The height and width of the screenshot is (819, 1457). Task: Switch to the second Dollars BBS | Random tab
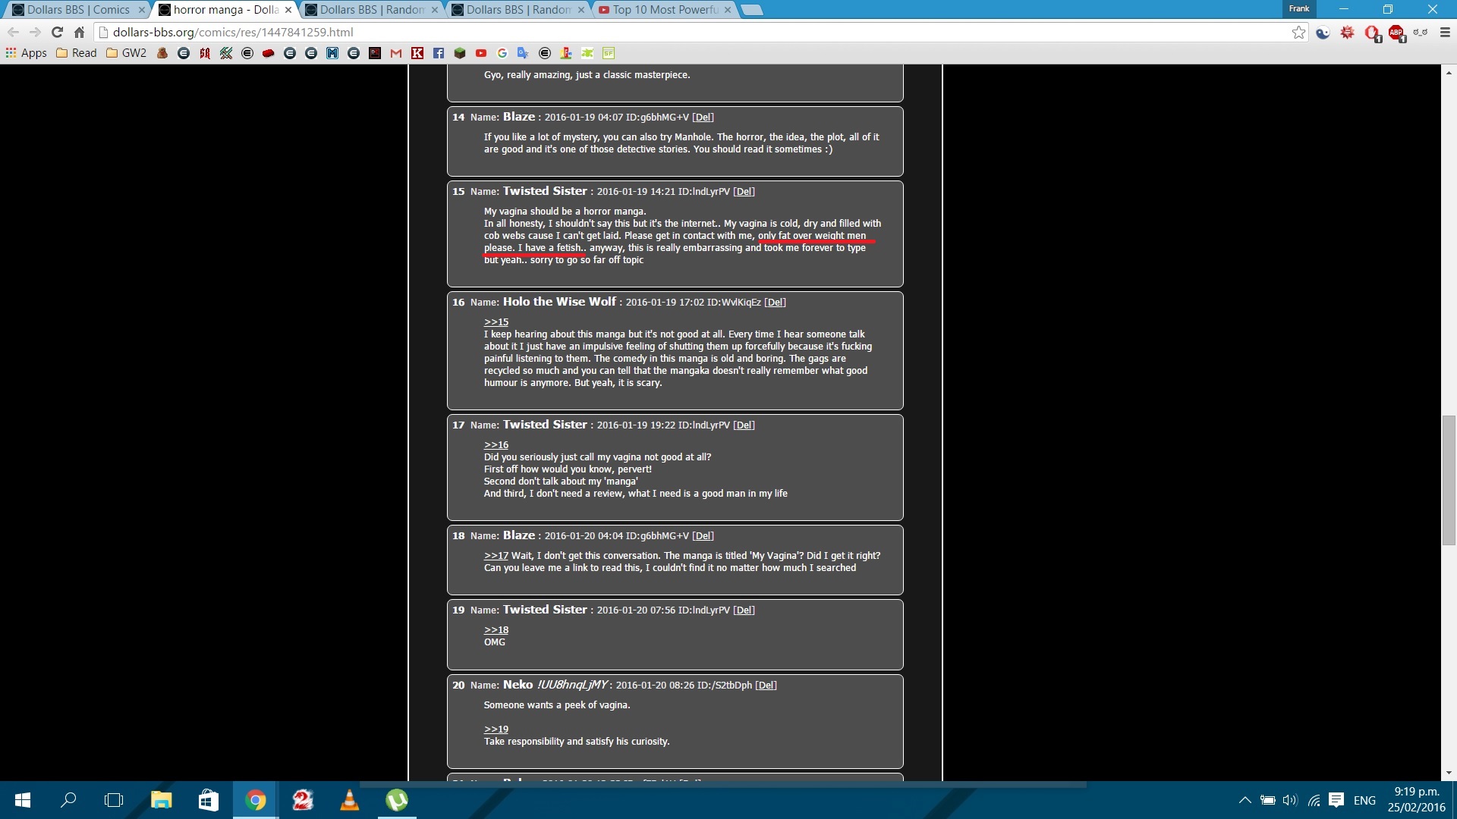click(x=517, y=10)
